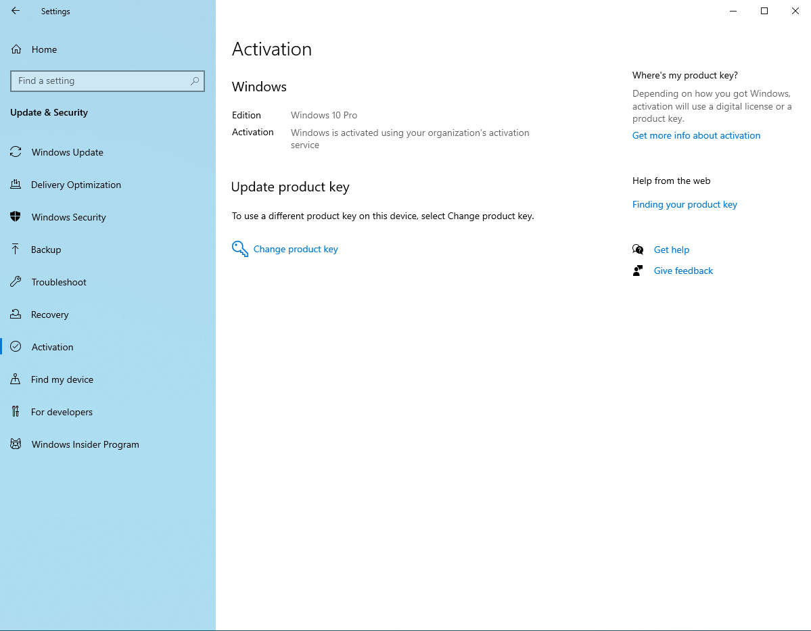Viewport: 811px width, 631px height.
Task: Click the Update & Security heading
Action: (49, 113)
